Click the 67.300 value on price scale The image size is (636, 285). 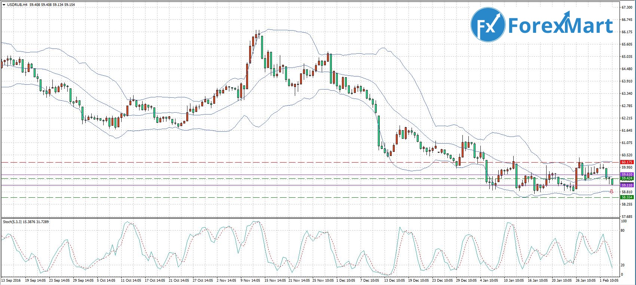coord(627,7)
